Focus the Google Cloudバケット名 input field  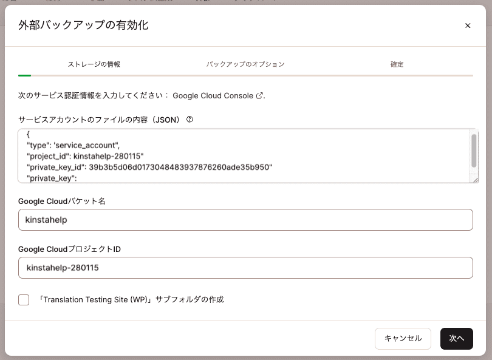coord(245,219)
